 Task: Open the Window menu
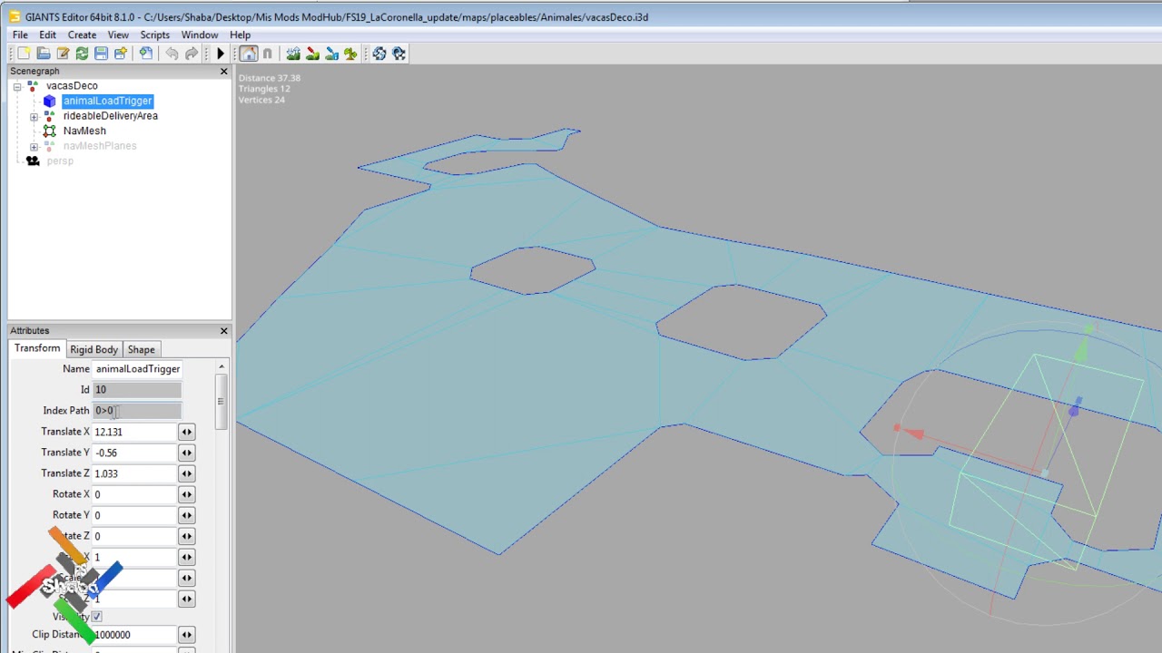[x=199, y=34]
